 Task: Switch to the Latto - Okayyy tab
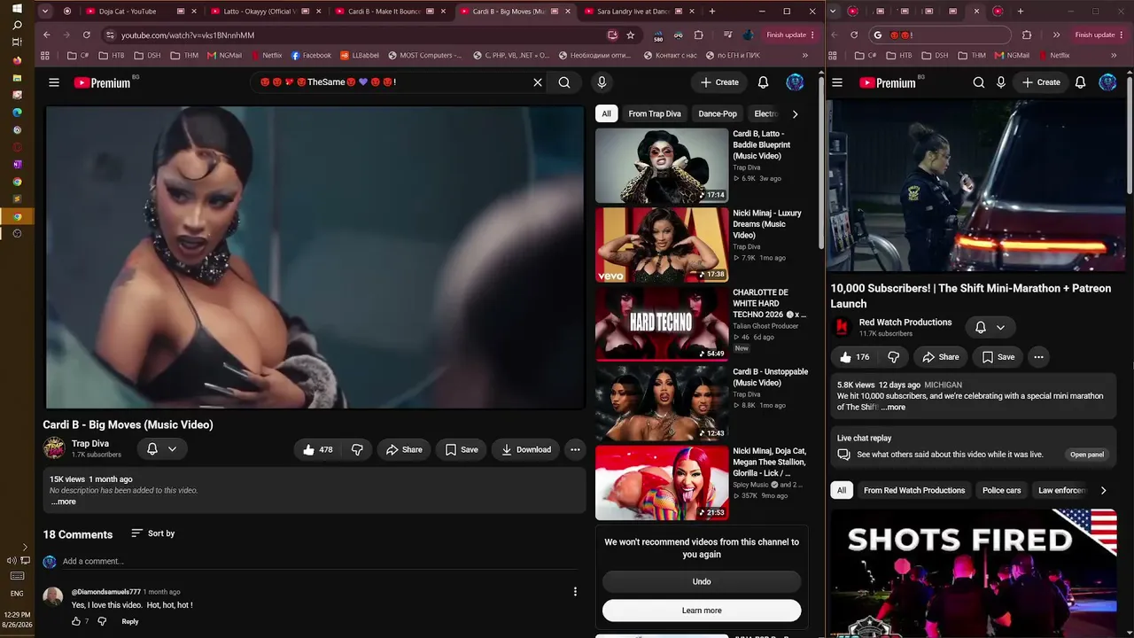(x=259, y=12)
